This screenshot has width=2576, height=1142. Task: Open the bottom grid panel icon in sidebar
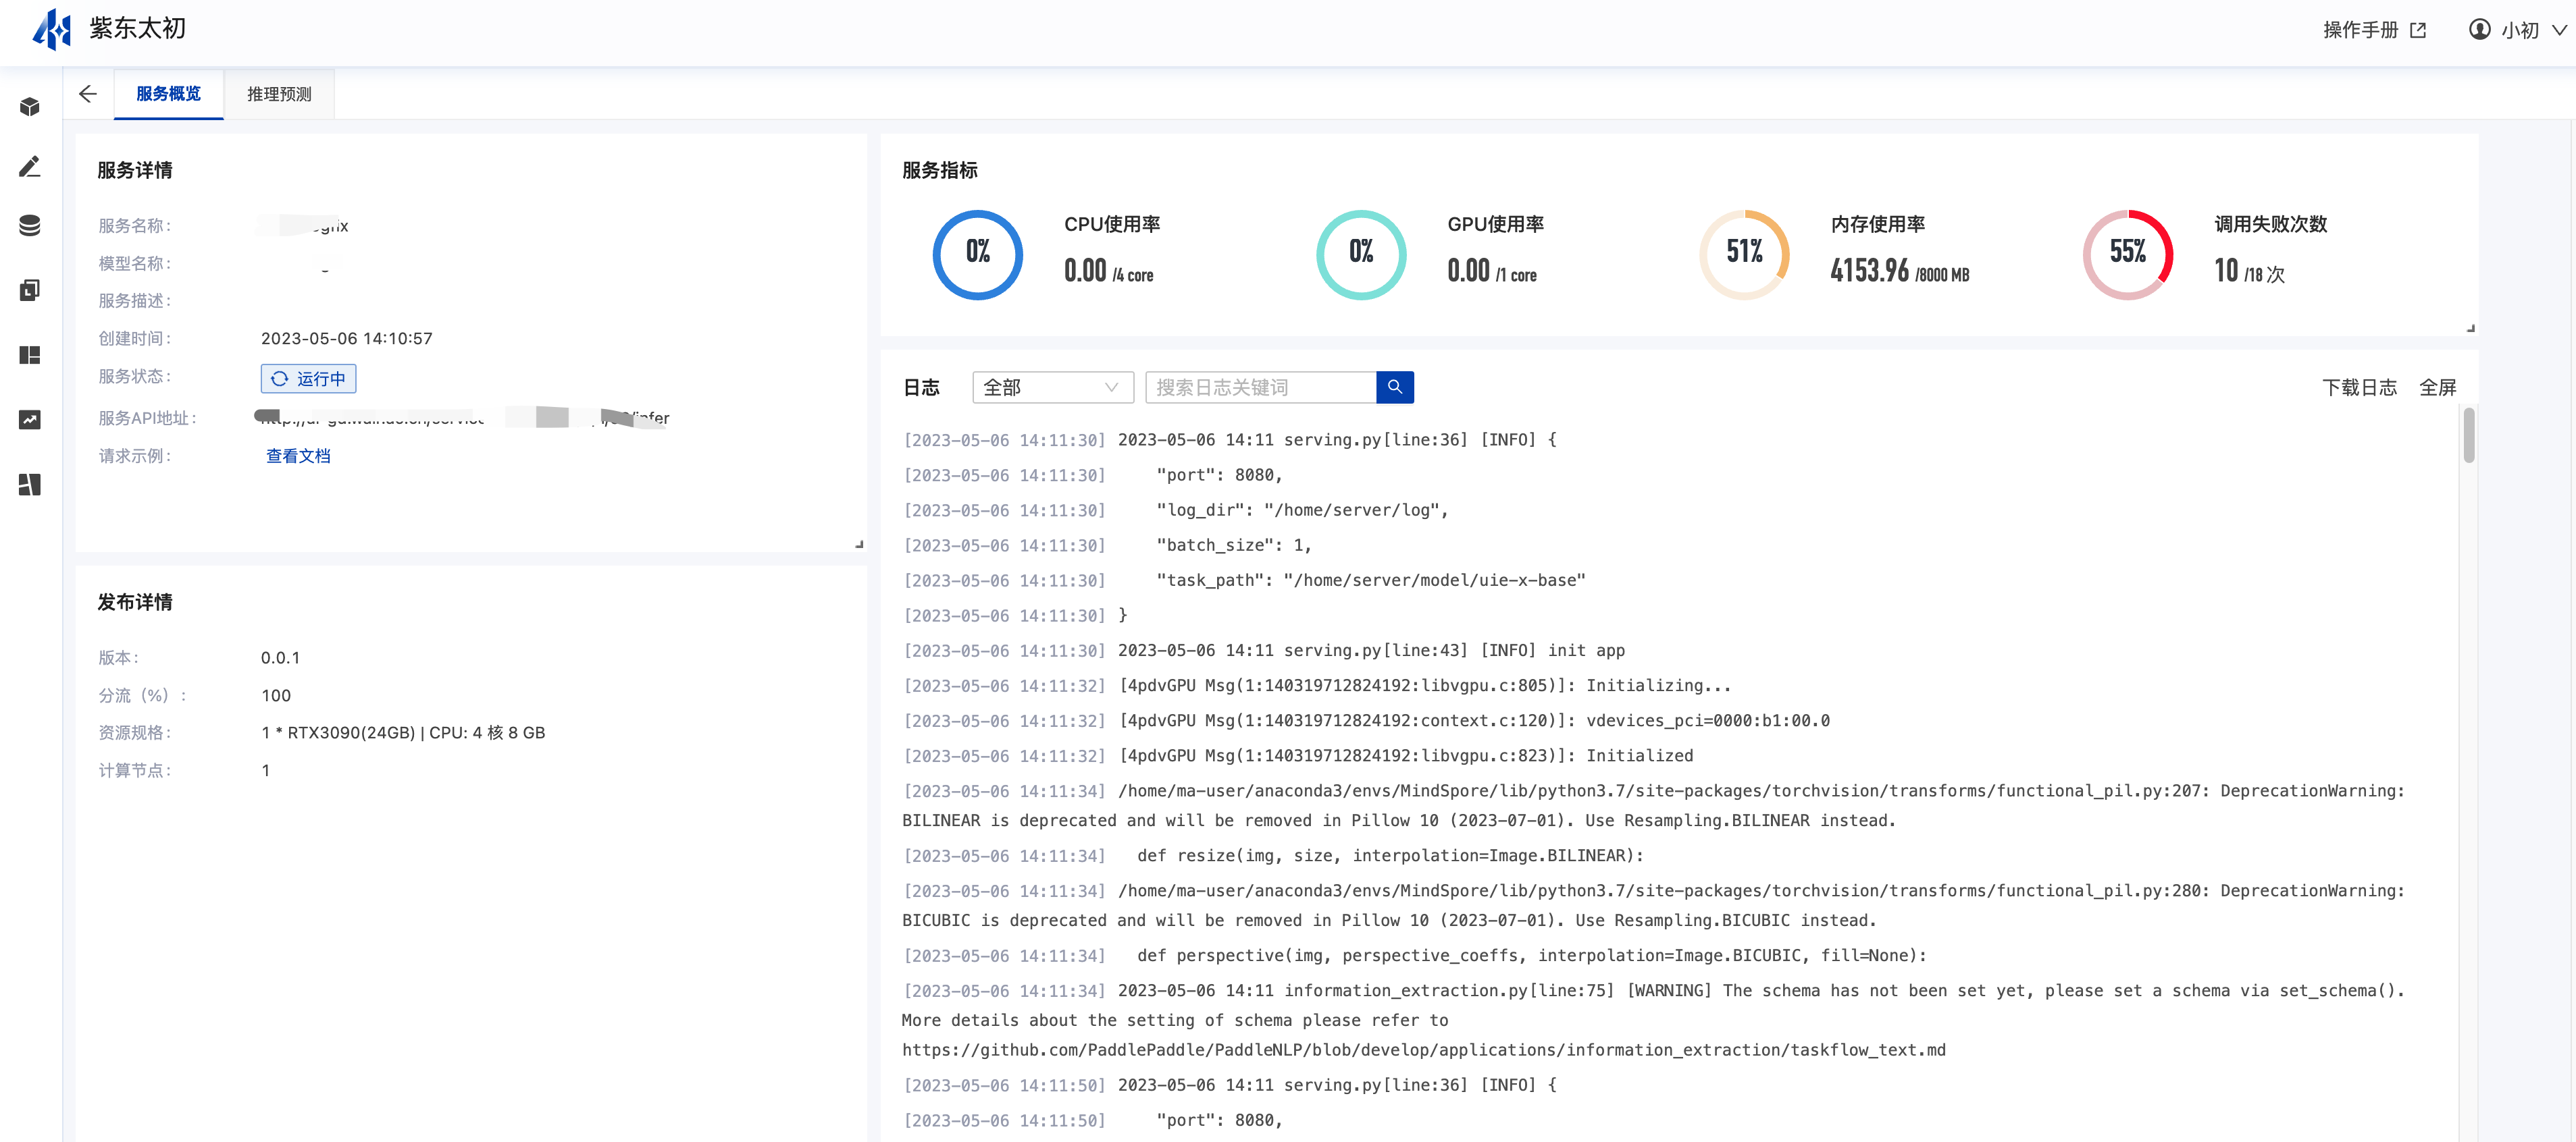coord(30,485)
